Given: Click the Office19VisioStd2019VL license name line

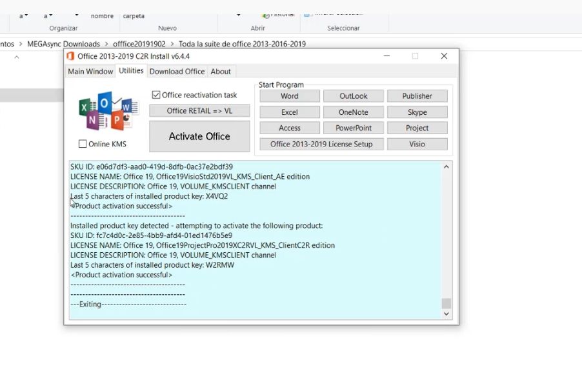Looking at the screenshot, I should pyautogui.click(x=190, y=177).
